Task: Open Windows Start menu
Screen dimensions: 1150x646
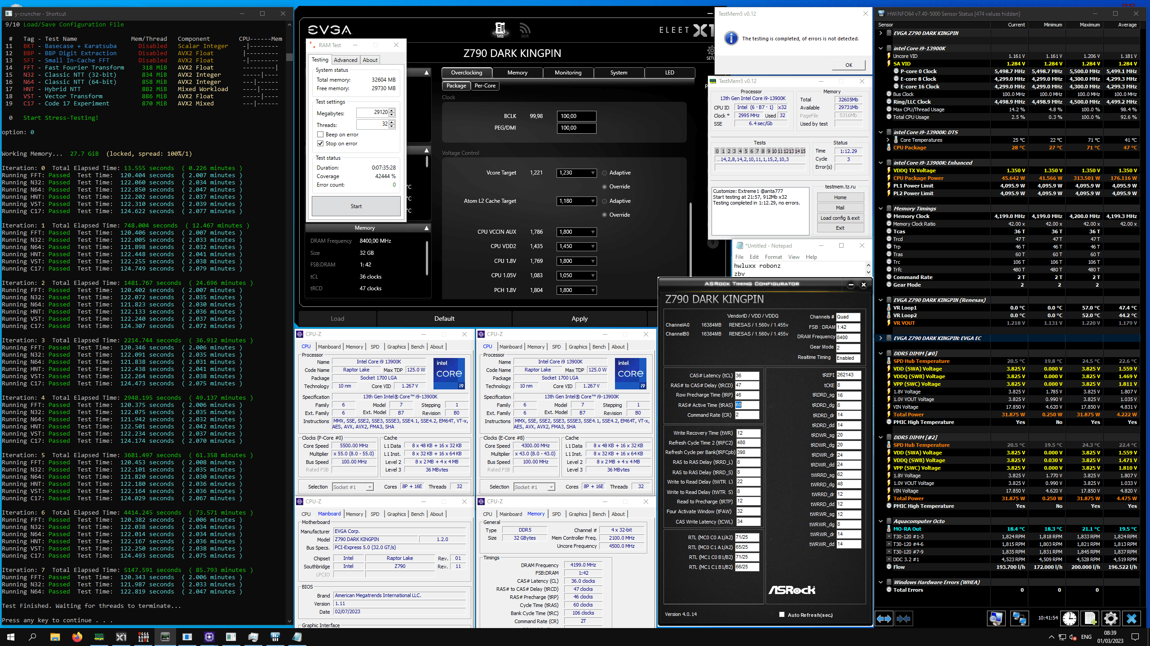Action: pos(11,637)
